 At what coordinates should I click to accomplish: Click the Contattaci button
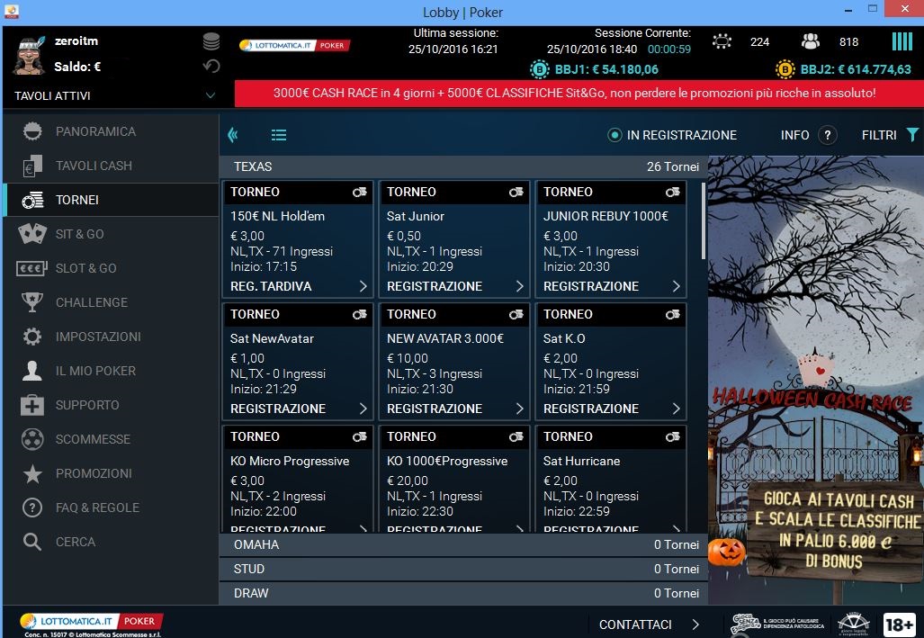coord(650,625)
